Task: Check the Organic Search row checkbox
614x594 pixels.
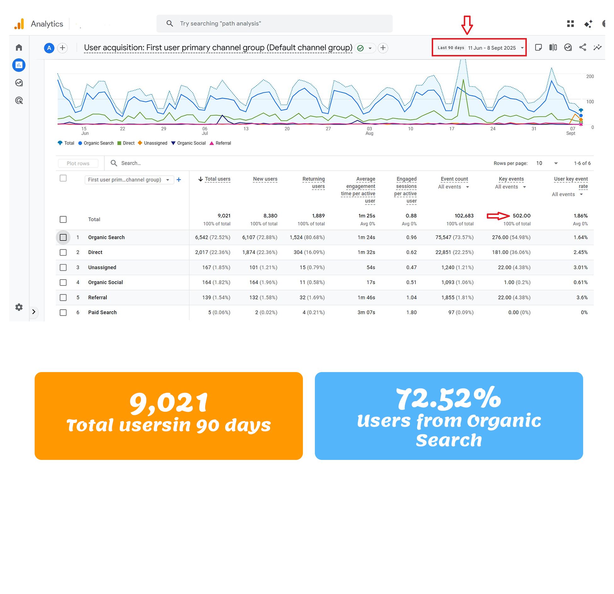Action: pos(63,237)
